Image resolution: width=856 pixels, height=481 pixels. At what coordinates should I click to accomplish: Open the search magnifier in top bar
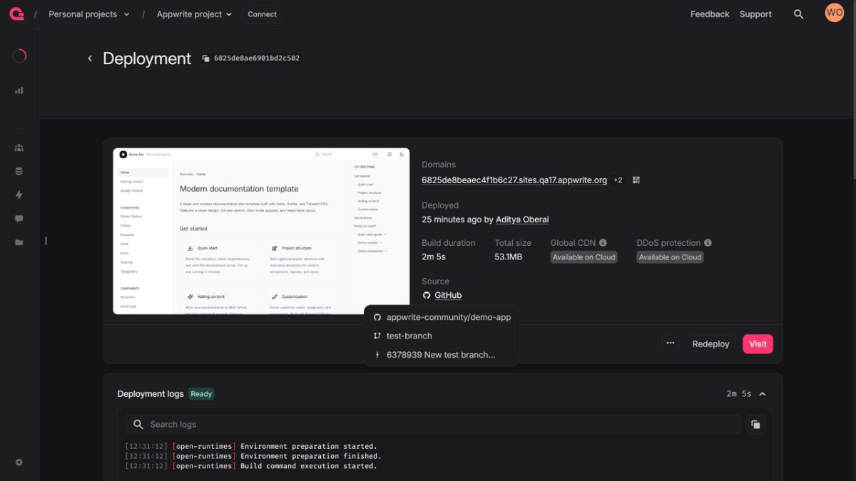(798, 14)
